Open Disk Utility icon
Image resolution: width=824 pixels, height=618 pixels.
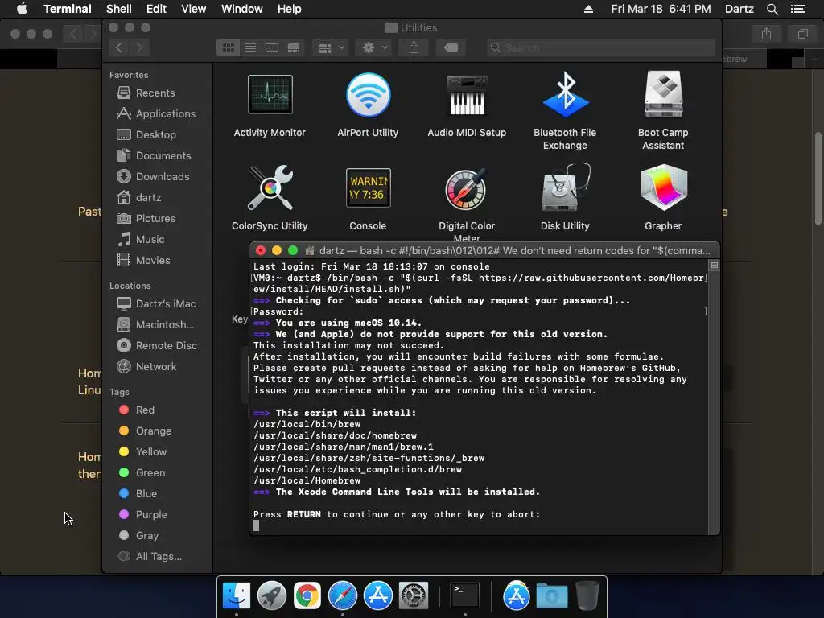[565, 187]
